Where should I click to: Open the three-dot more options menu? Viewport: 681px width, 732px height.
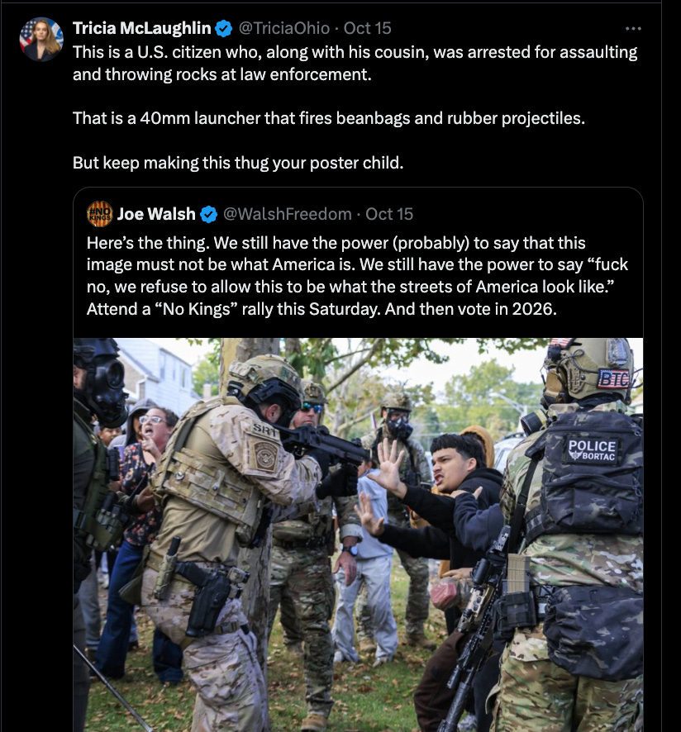633,28
